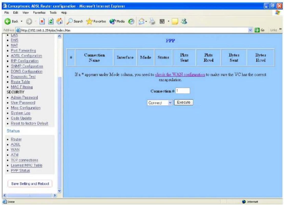Image resolution: width=284 pixels, height=205 pixels.
Task: Open the System Log link
Action: point(20,113)
